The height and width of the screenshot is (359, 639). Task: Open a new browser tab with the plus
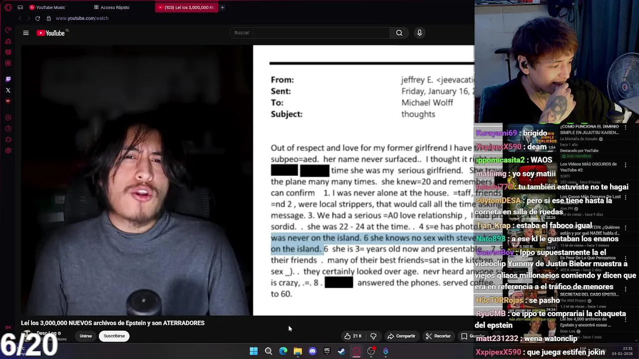(222, 7)
